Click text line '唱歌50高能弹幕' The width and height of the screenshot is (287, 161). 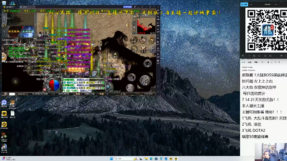click(x=255, y=137)
